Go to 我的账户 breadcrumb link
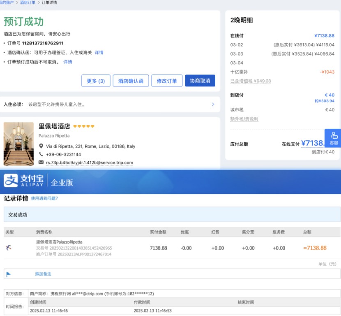341x316 pixels. point(7,2)
